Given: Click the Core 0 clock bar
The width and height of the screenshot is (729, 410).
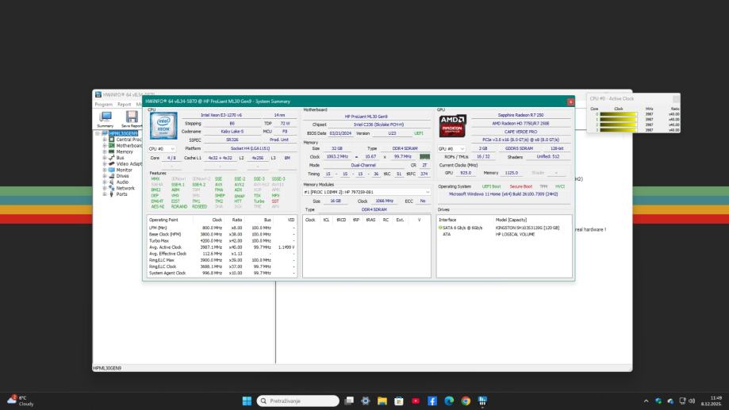Looking at the screenshot, I should click(x=618, y=113).
